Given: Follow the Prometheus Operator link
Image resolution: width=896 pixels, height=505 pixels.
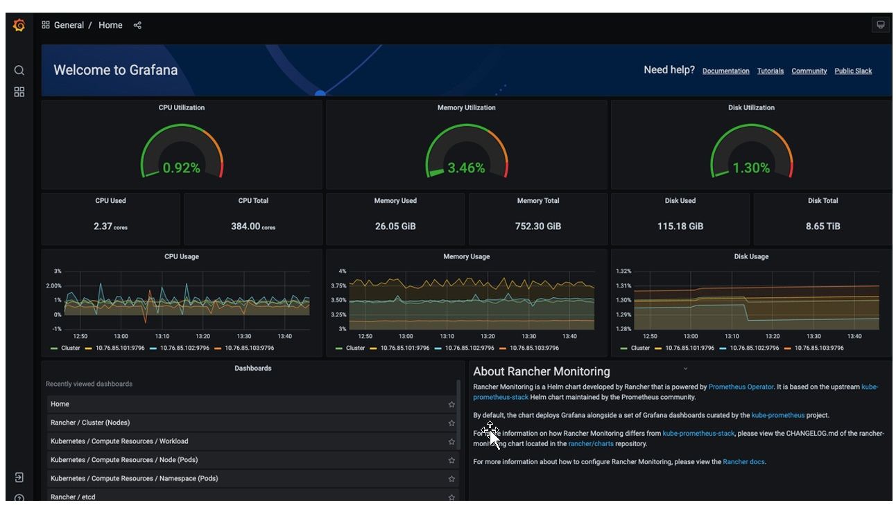Looking at the screenshot, I should (x=741, y=387).
